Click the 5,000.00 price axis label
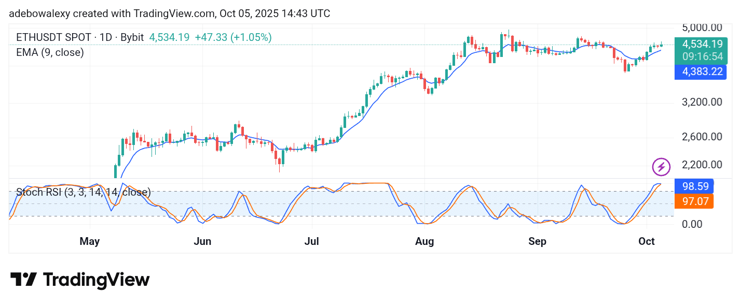741x306 pixels. pos(702,27)
